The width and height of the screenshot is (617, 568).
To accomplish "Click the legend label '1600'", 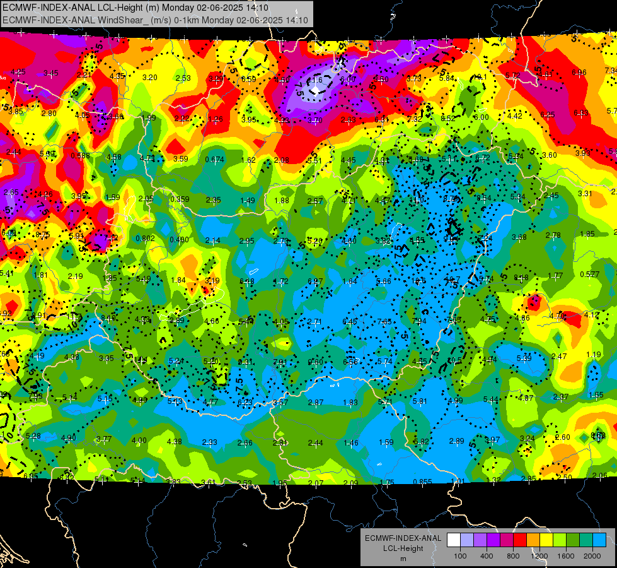I will click(566, 556).
